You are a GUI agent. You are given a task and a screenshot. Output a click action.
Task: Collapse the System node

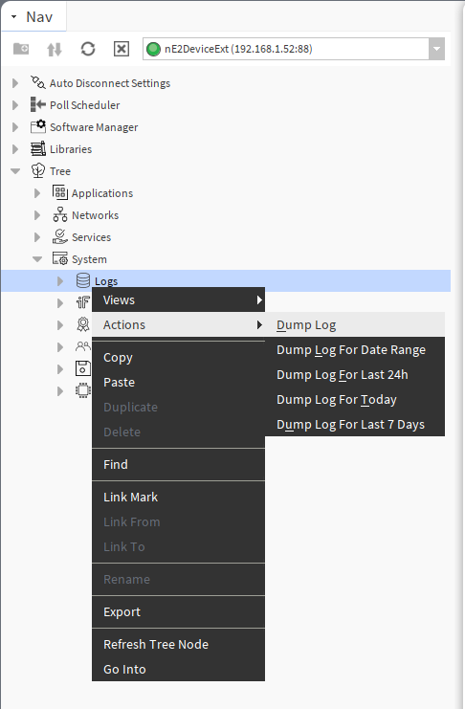click(37, 259)
